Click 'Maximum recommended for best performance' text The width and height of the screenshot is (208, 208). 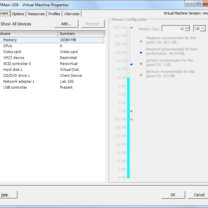172,51
